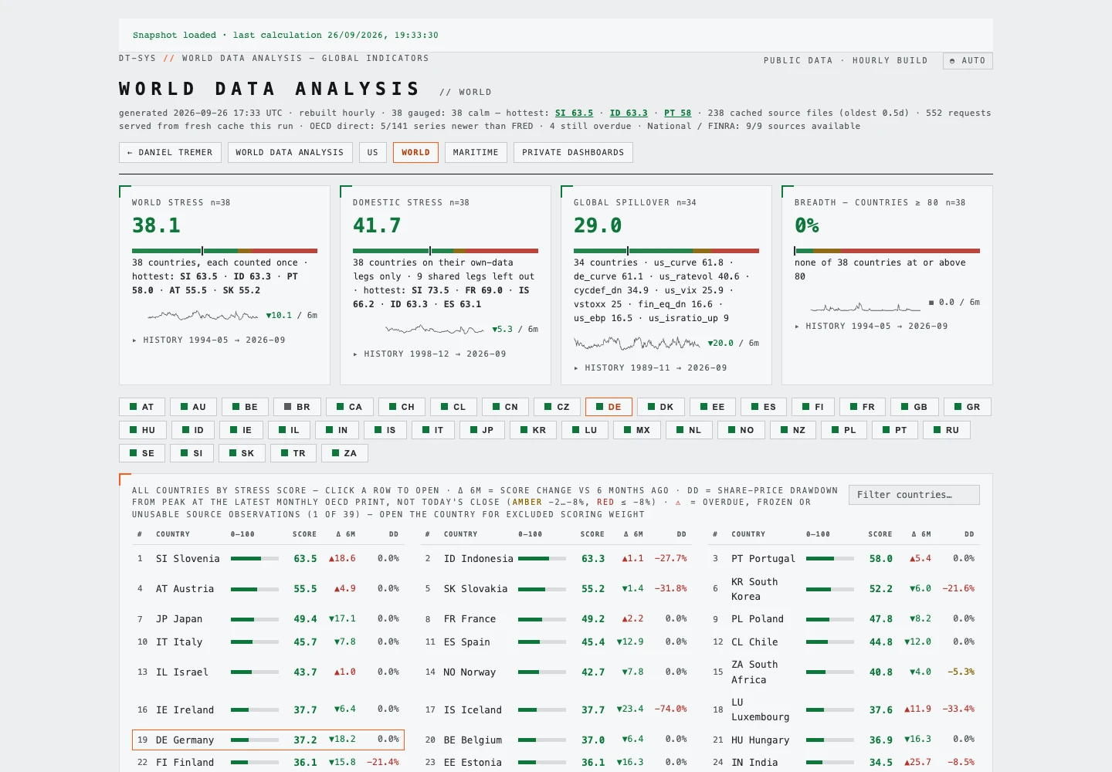Select the JP country chip
Screen dimensions: 1112x772
[x=482, y=430]
